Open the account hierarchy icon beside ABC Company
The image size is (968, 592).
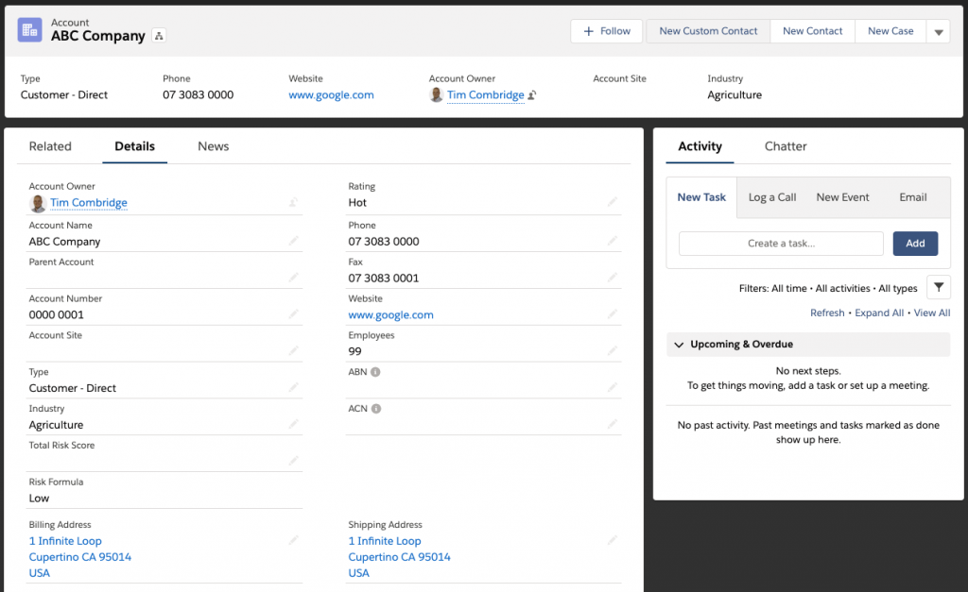tap(159, 35)
